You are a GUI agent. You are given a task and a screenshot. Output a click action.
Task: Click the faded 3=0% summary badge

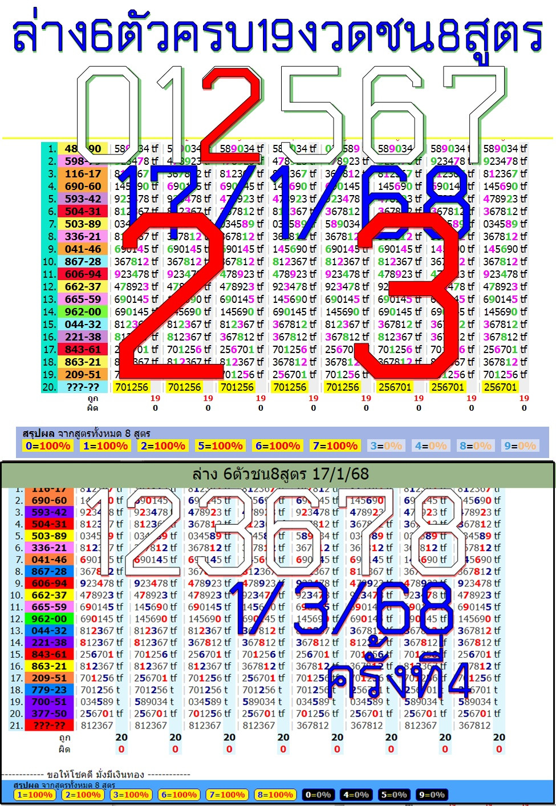386,446
